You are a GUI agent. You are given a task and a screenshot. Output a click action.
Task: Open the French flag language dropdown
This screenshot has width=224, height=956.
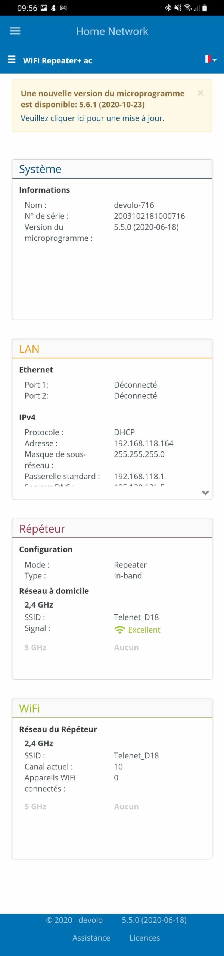pos(210,59)
